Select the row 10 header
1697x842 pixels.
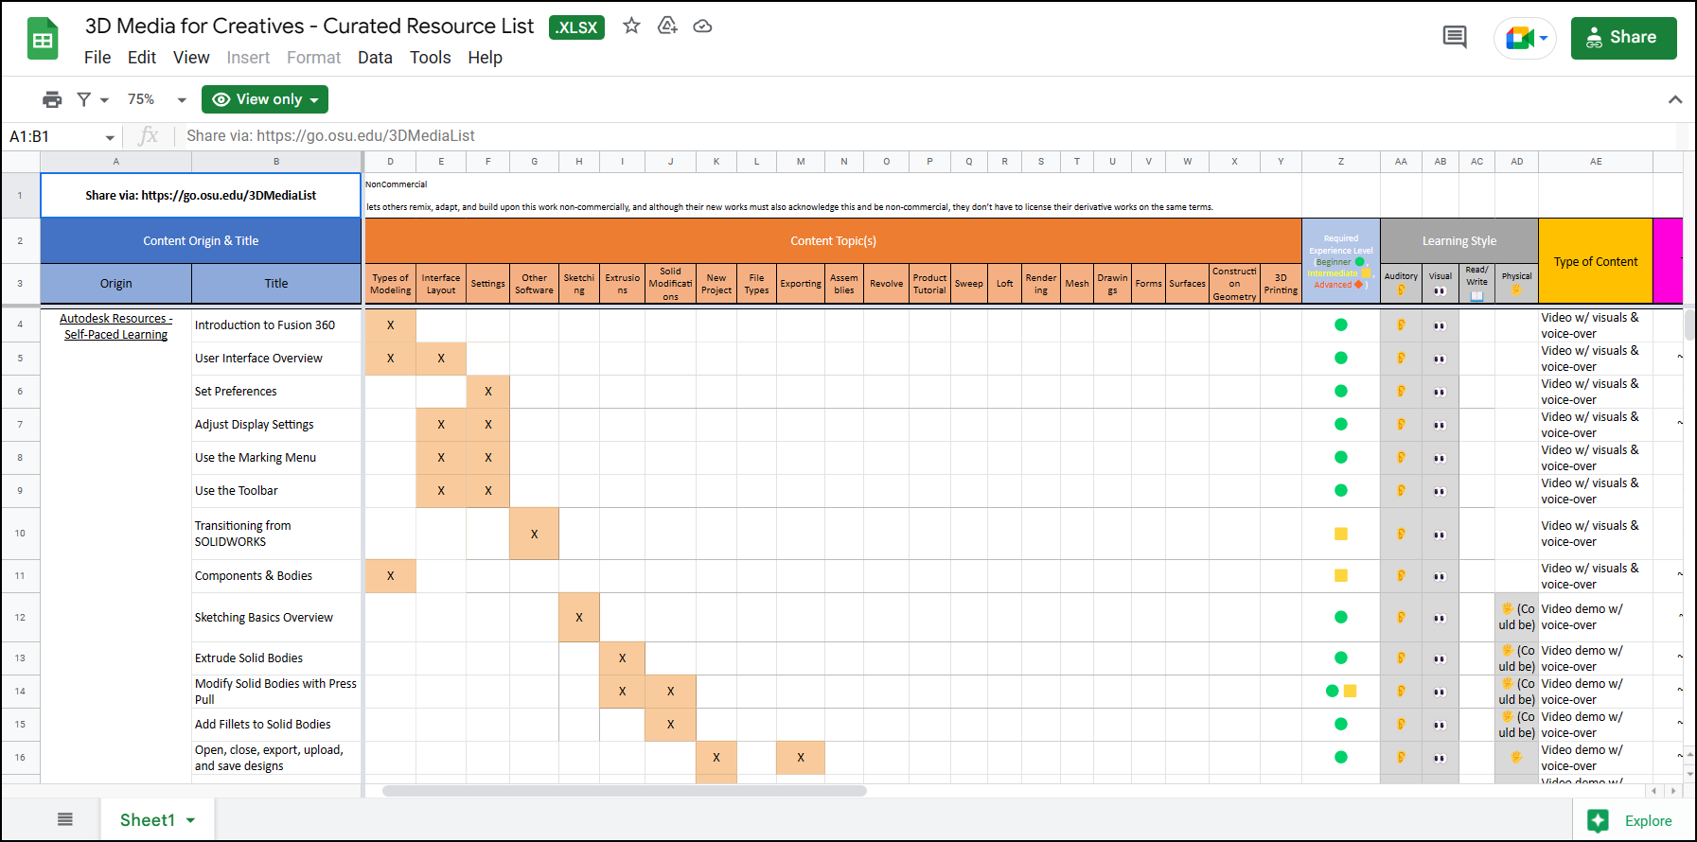coord(20,534)
